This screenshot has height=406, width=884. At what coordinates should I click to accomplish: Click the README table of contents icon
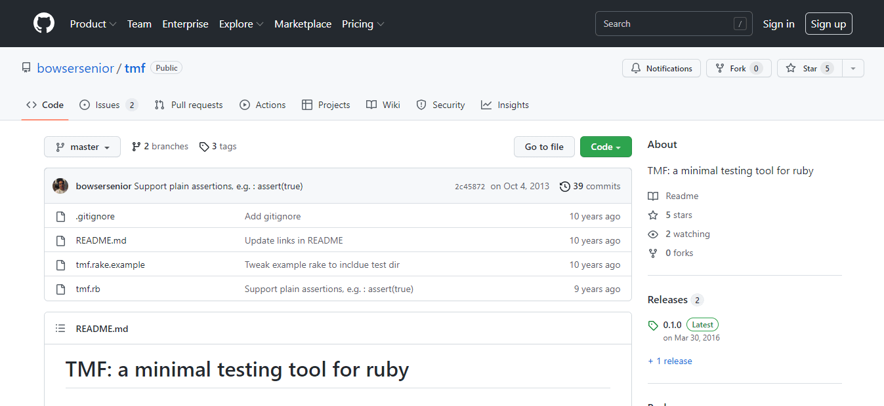60,329
